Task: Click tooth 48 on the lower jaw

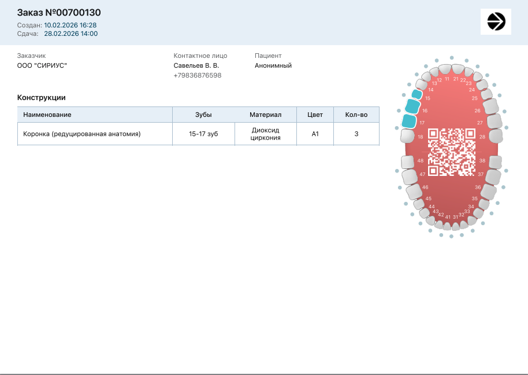Action: pyautogui.click(x=407, y=161)
